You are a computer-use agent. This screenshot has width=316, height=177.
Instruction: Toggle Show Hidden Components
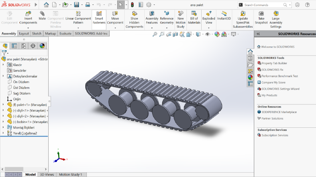coord(134,19)
